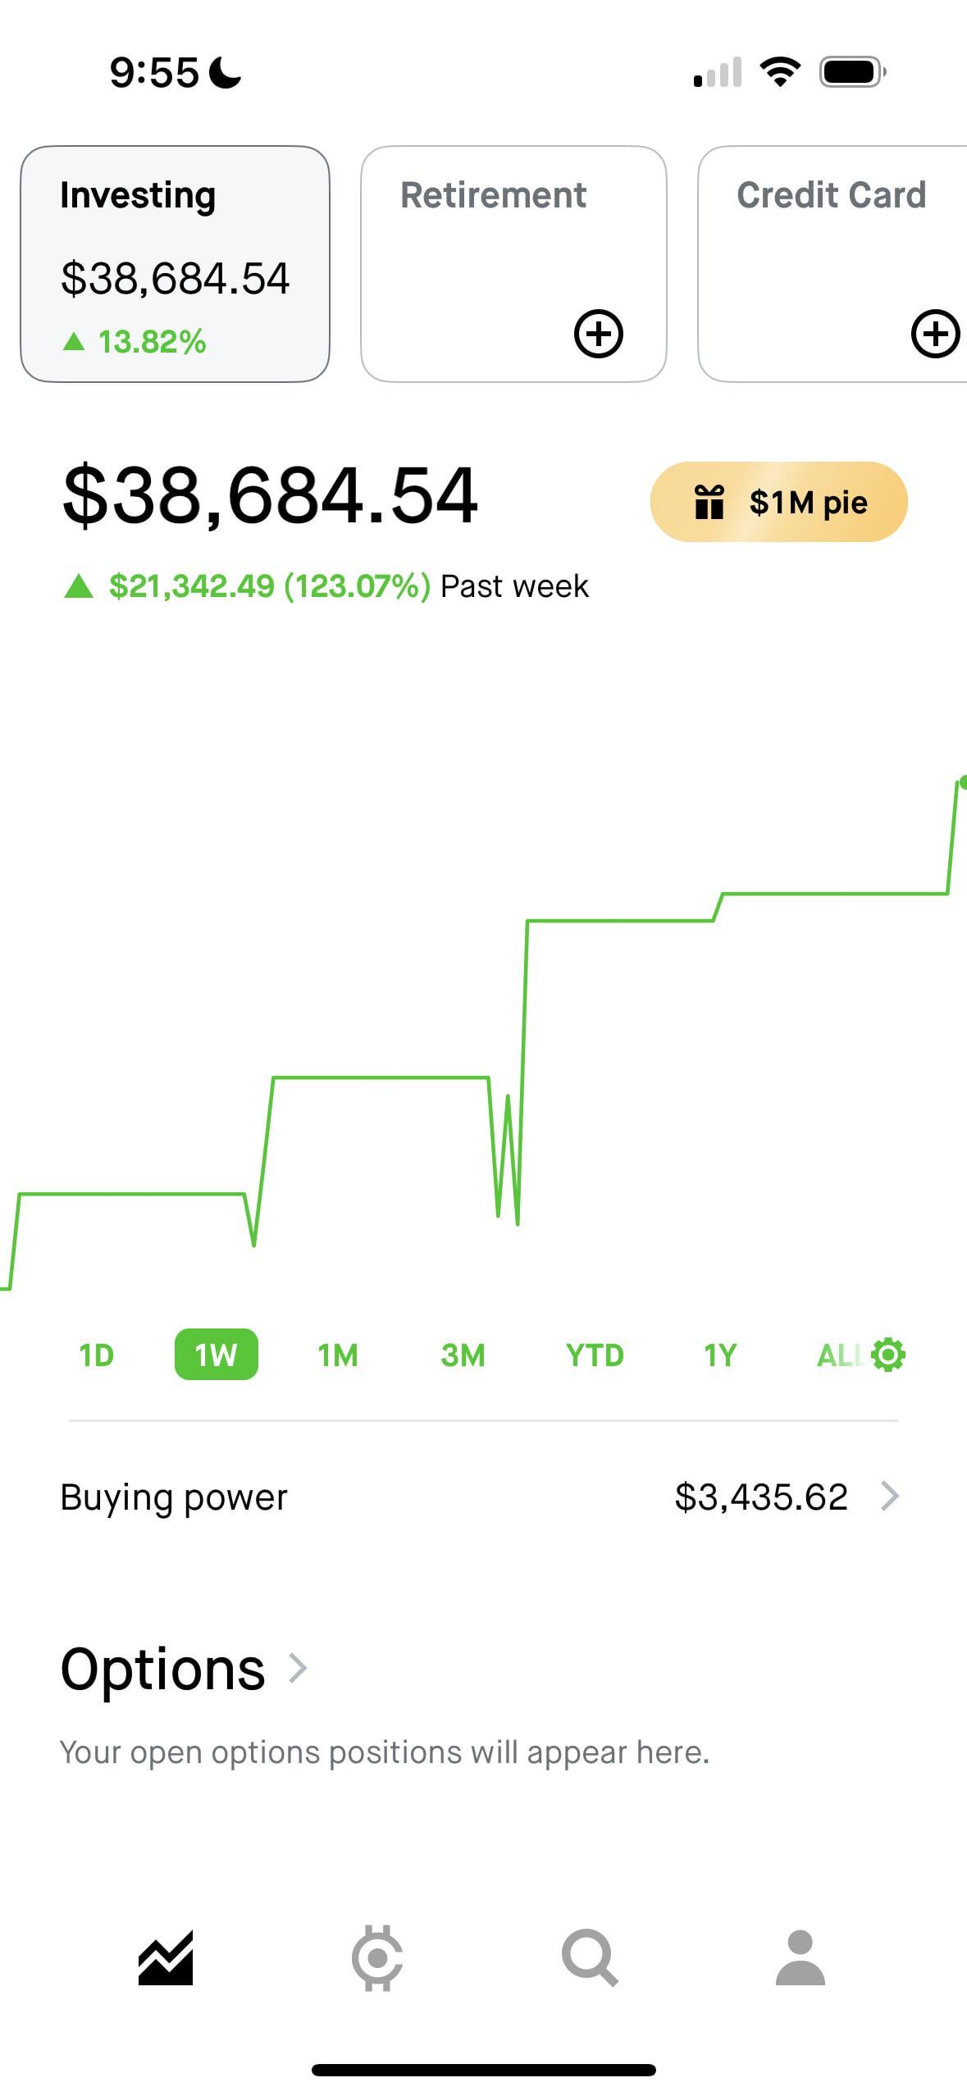Image resolution: width=967 pixels, height=2096 pixels.
Task: Tap the gift icon on $1M pie
Action: [709, 502]
